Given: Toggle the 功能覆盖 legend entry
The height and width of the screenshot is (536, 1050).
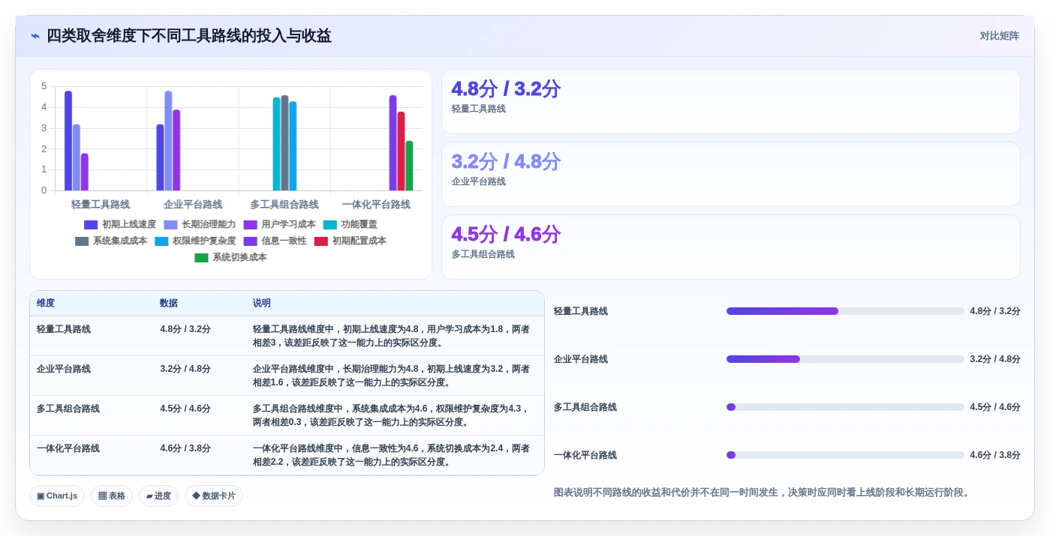Looking at the screenshot, I should (350, 224).
